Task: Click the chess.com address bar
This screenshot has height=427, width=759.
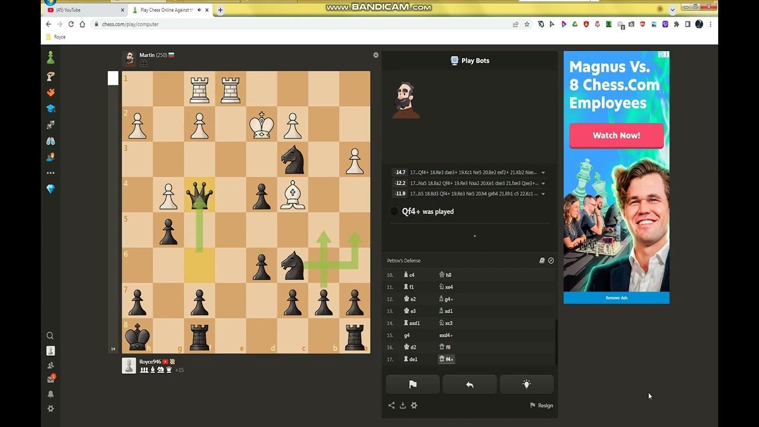Action: click(302, 24)
